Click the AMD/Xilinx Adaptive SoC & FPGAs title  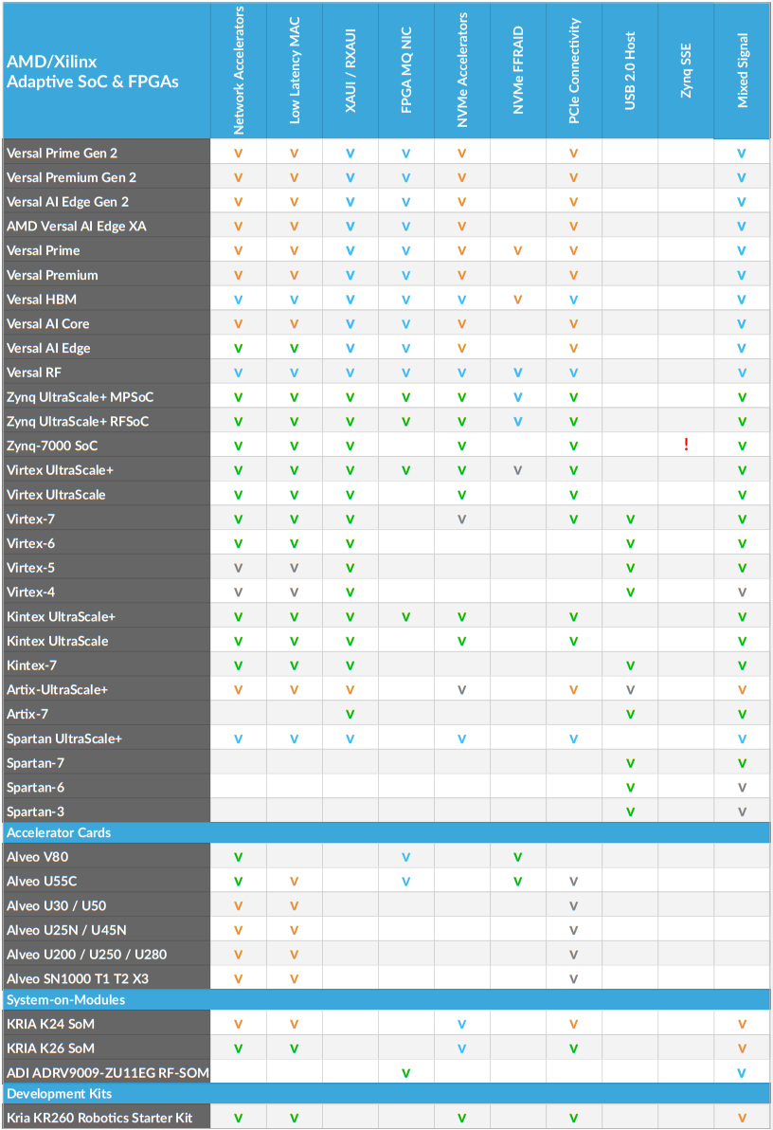tap(92, 72)
